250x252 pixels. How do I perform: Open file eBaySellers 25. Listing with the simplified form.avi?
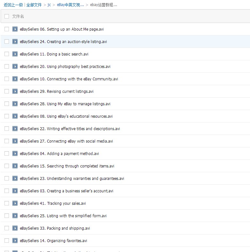tap(63, 216)
